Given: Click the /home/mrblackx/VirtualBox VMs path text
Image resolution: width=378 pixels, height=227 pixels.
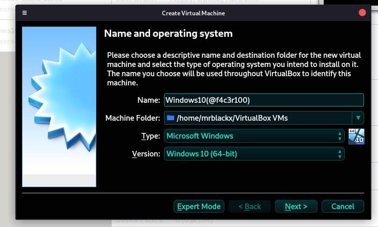Looking at the screenshot, I should click(232, 118).
